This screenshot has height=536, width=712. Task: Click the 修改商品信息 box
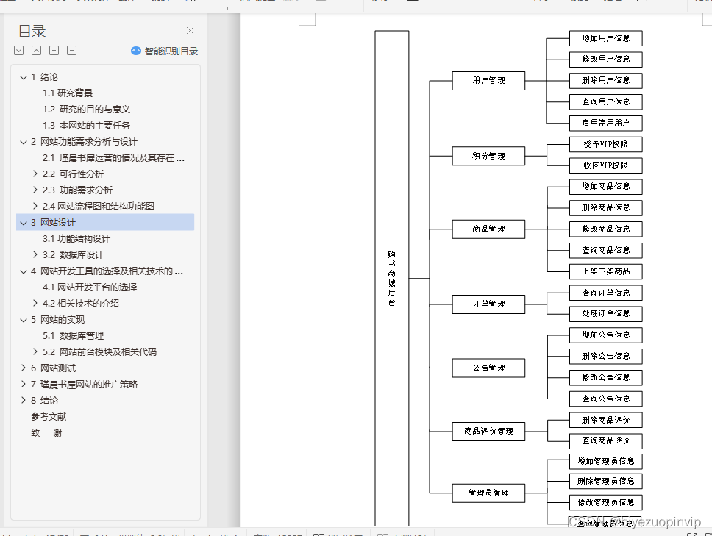click(606, 229)
